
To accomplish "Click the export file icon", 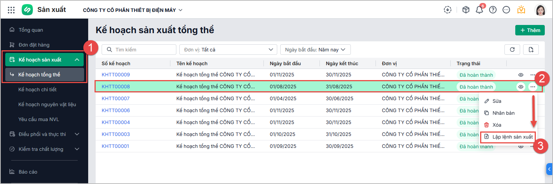I will pyautogui.click(x=531, y=50).
